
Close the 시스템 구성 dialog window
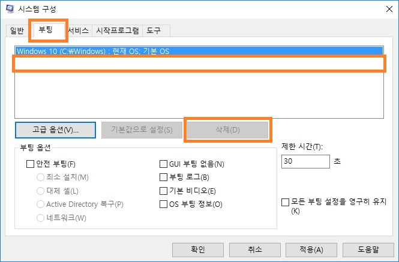point(389,9)
